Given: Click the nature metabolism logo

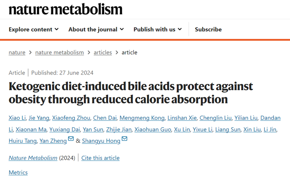Looking at the screenshot, I should [x=65, y=9].
